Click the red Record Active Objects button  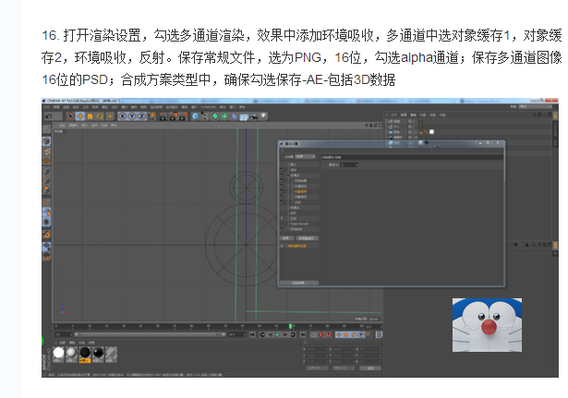click(320, 334)
